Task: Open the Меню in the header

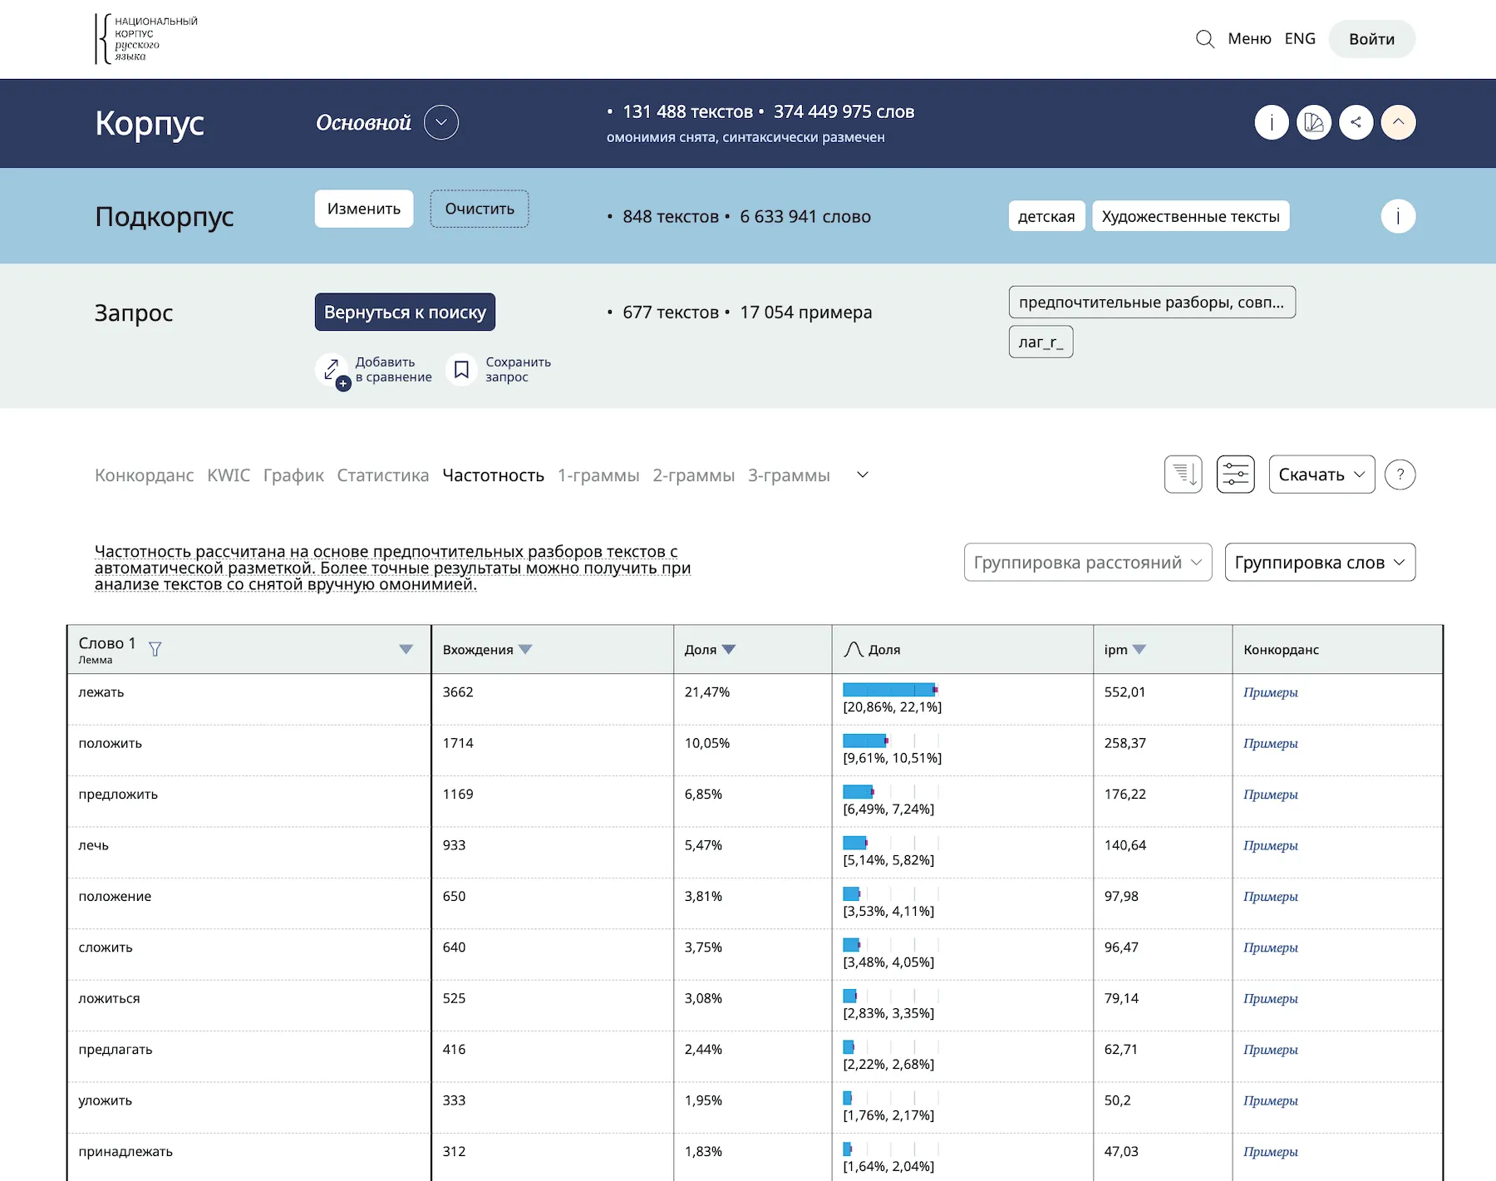Action: point(1250,39)
